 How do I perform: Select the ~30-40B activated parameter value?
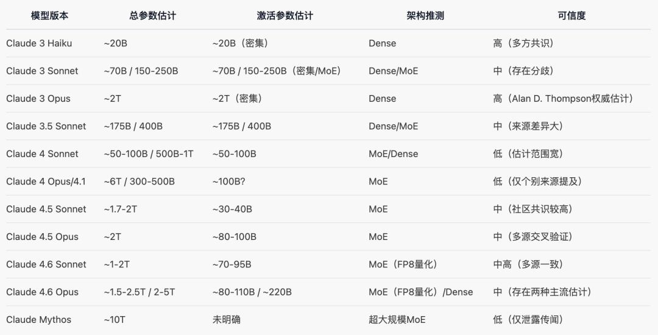tap(232, 209)
